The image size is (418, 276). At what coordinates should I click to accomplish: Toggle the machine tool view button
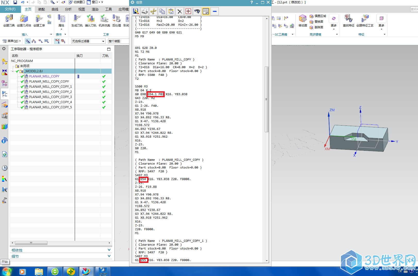(34, 41)
